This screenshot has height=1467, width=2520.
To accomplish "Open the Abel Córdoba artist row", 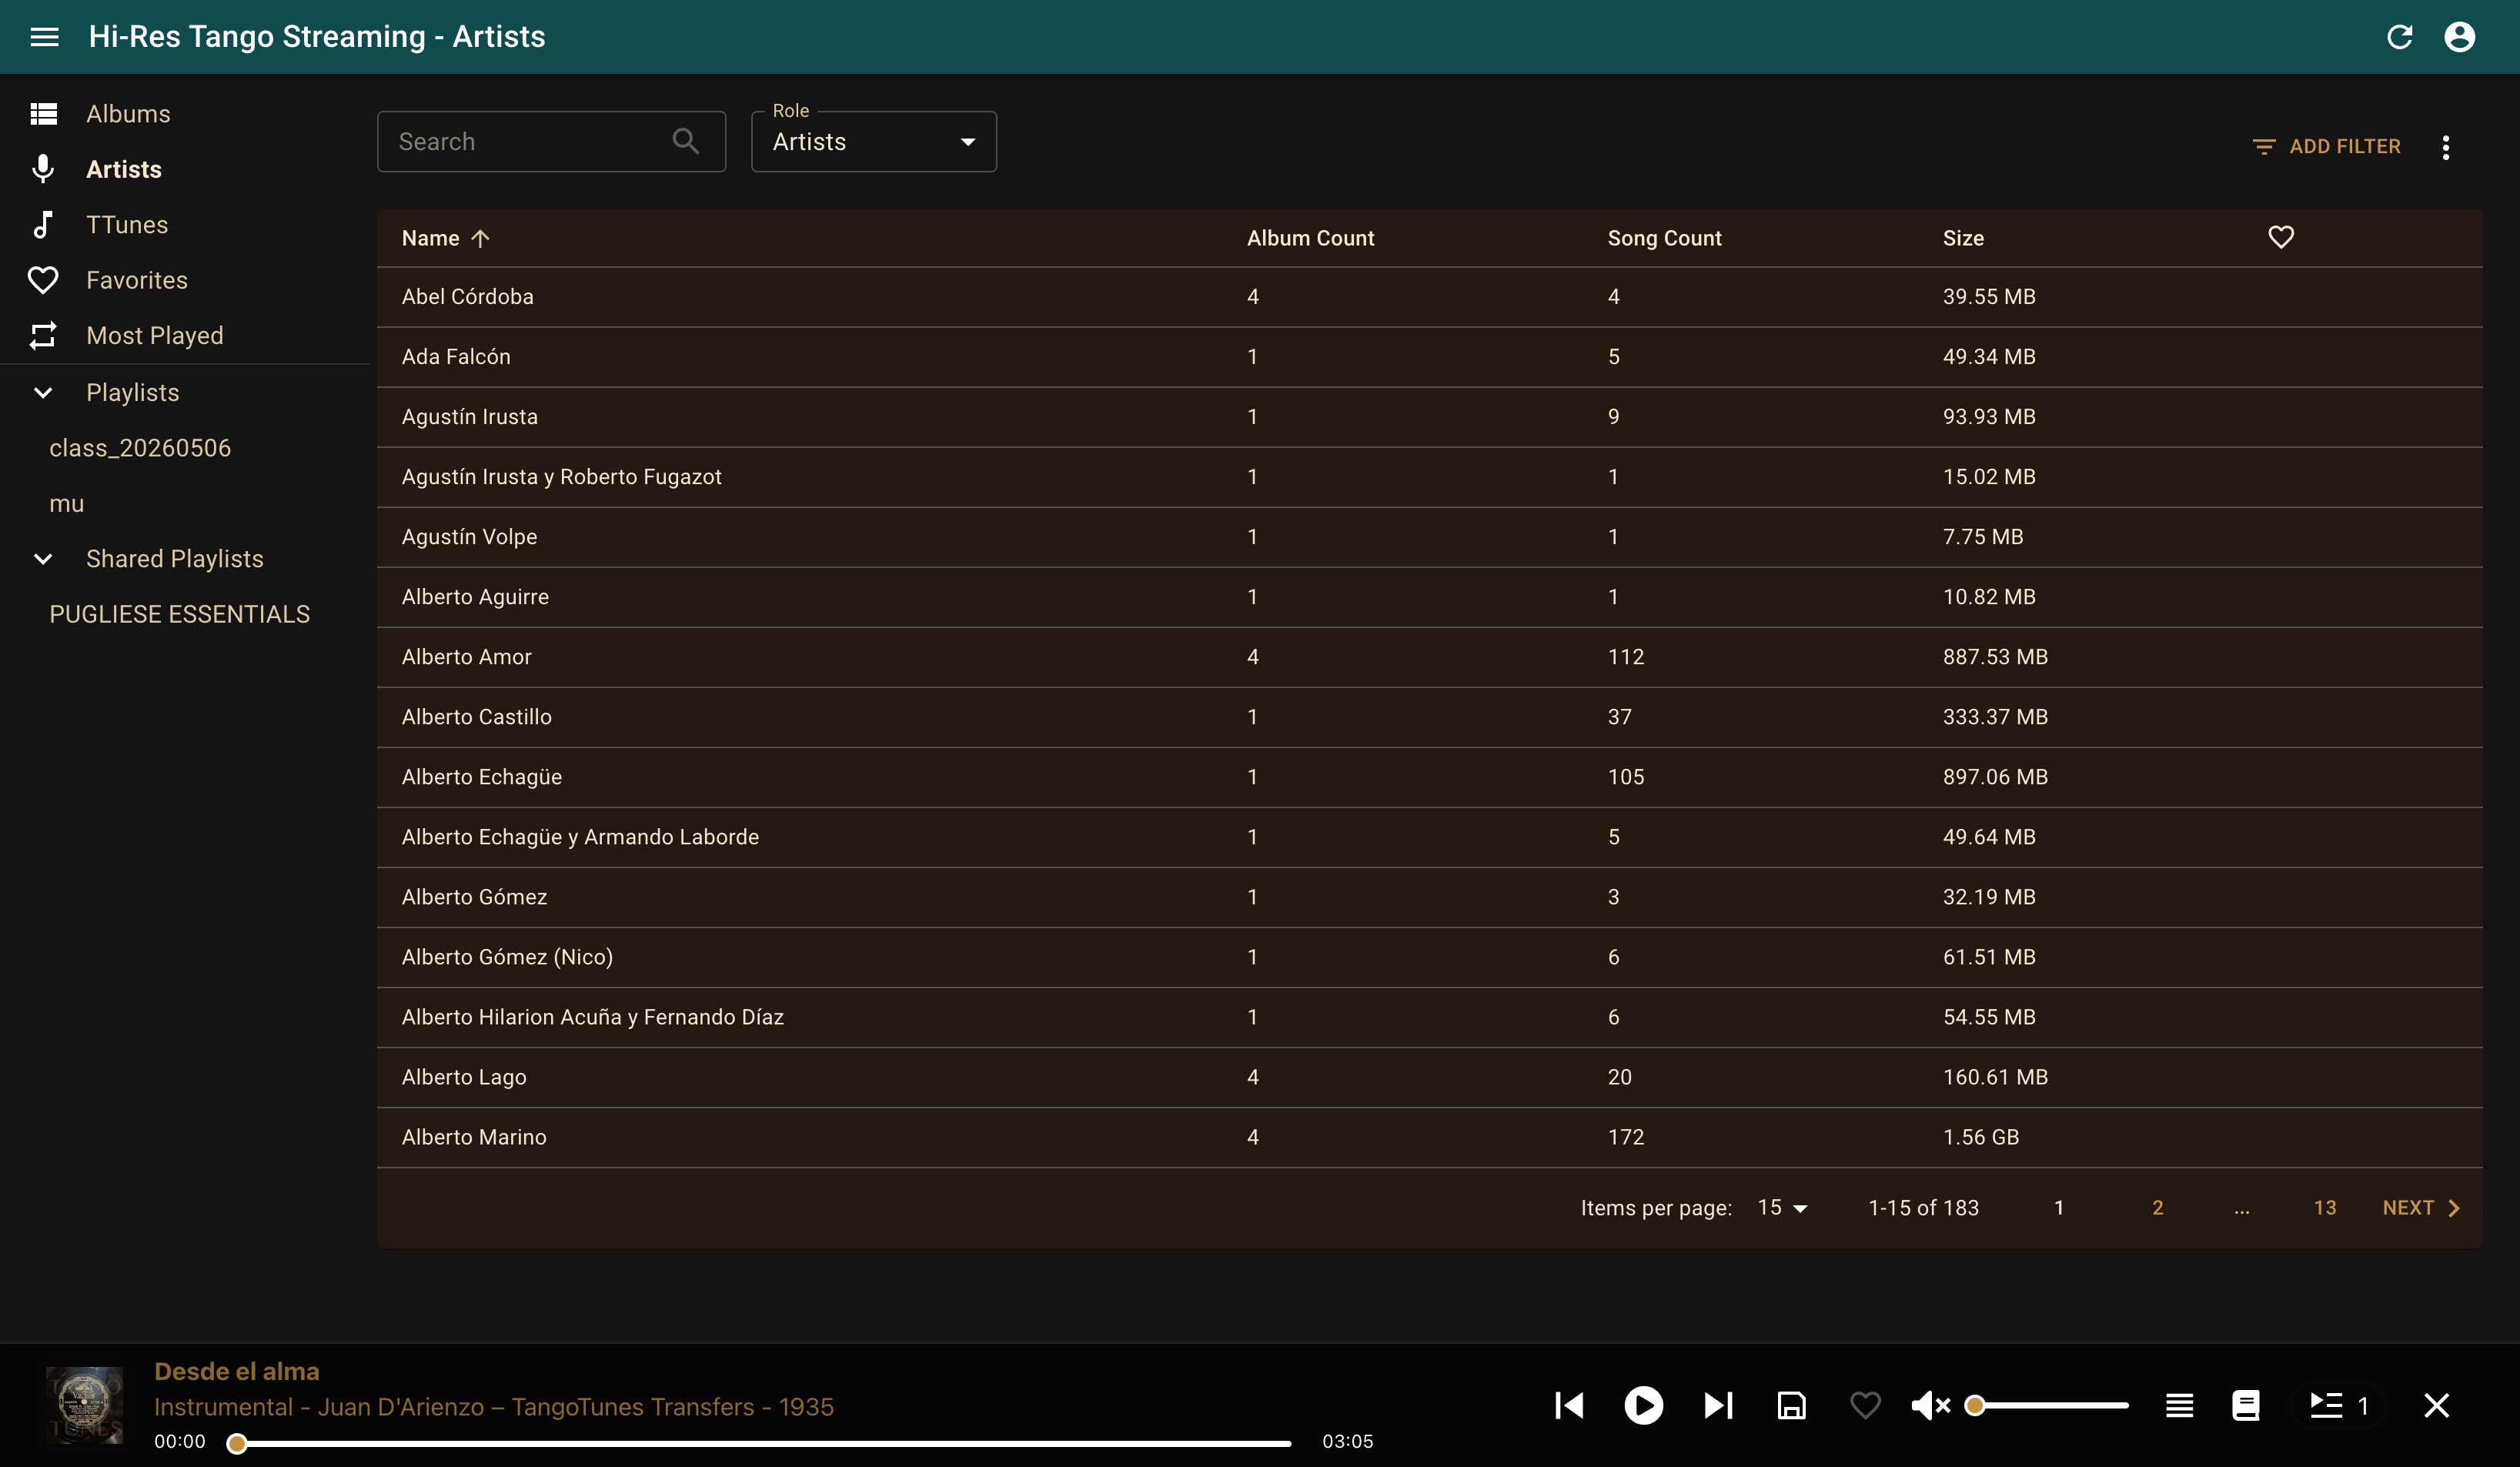I will pyautogui.click(x=1429, y=297).
